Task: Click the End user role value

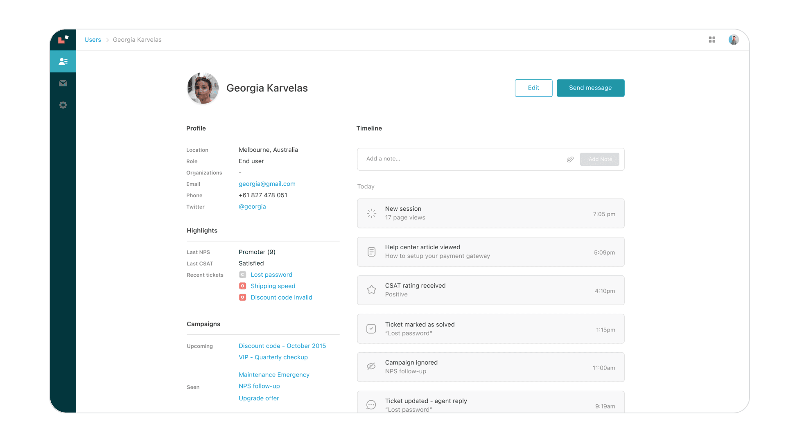Action: pos(251,161)
